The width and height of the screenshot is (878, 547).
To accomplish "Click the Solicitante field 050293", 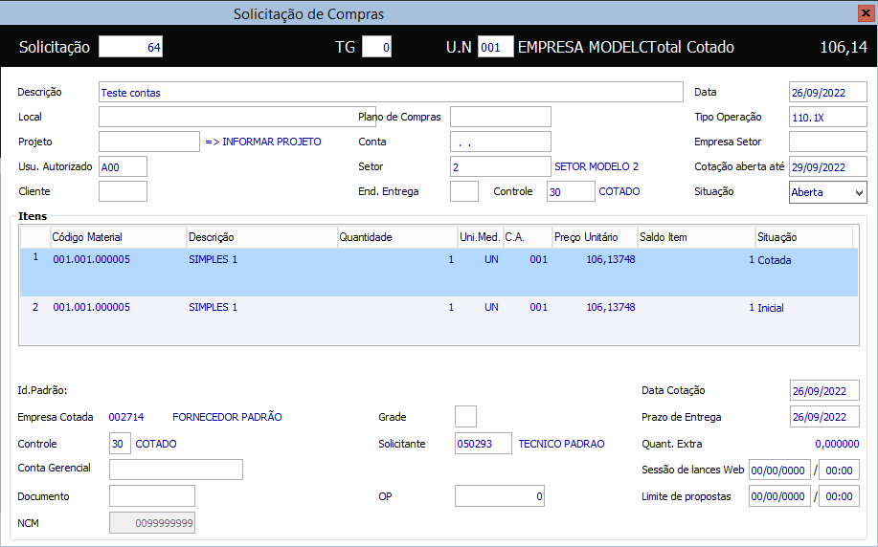I will coord(484,444).
